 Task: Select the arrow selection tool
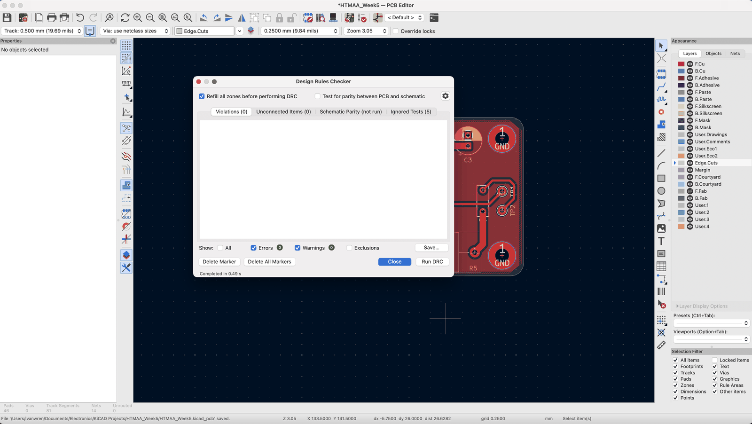[x=661, y=46]
